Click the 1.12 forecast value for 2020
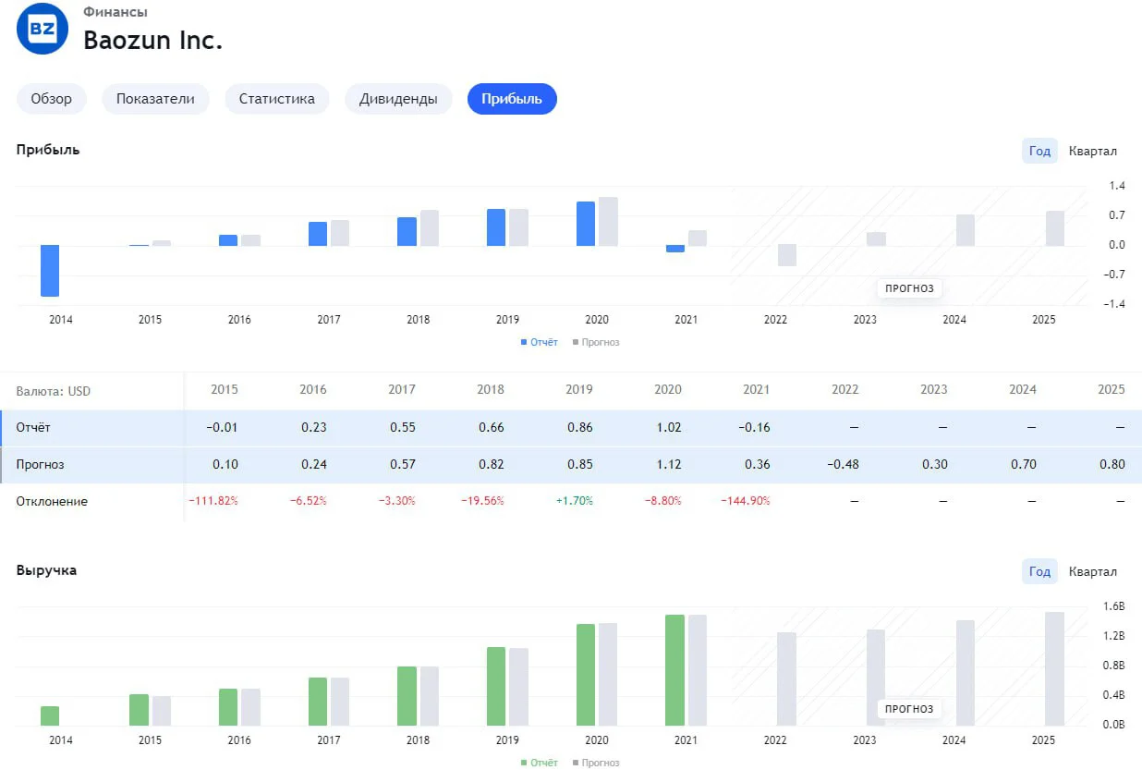Viewport: 1142px width, 770px height. (x=668, y=464)
